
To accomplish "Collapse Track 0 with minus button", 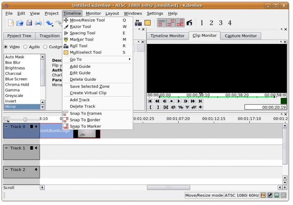I will tap(6, 126).
